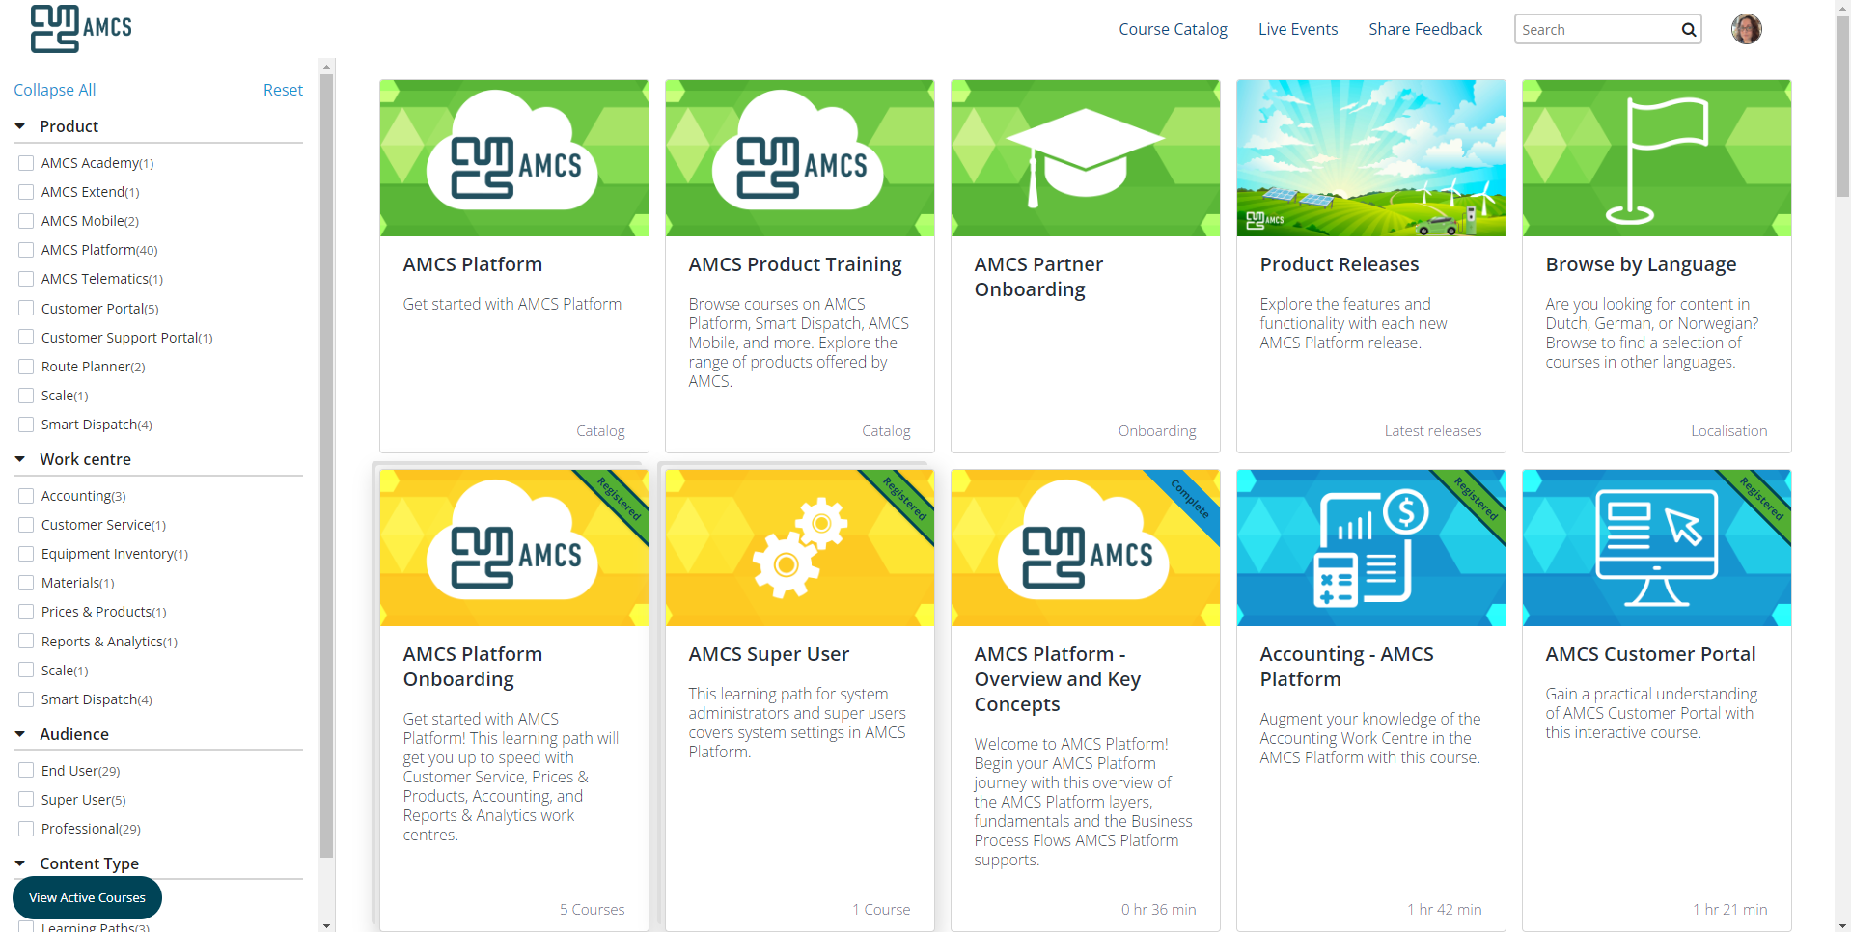
Task: Click the AMCS logo in header
Action: 81,28
